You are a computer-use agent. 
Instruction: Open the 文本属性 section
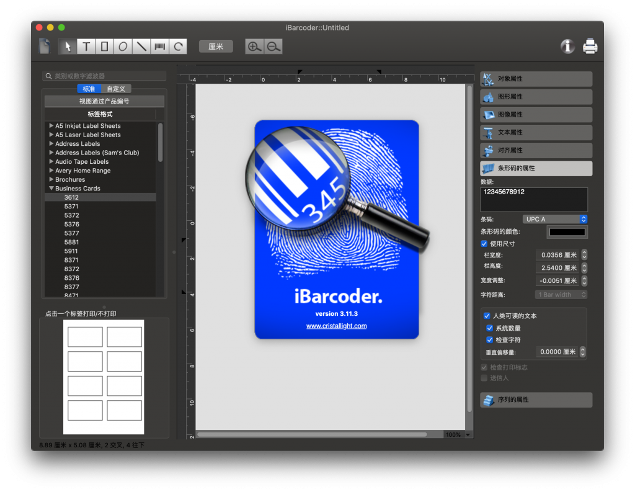[536, 133]
